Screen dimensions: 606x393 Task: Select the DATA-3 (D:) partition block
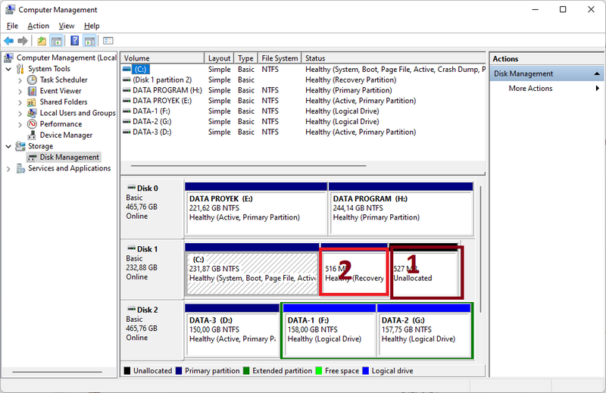232,330
